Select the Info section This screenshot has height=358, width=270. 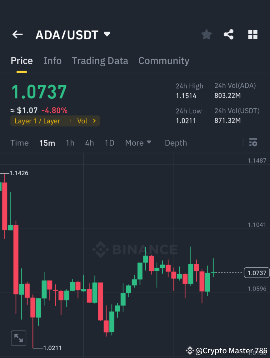click(52, 61)
